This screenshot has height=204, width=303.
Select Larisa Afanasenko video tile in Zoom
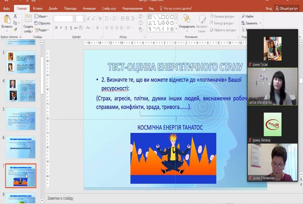point(272,86)
